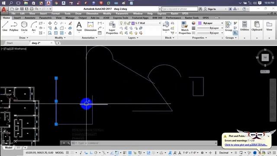Click the Explode tool icon
Viewport: 277px width, 156px height.
70,28
